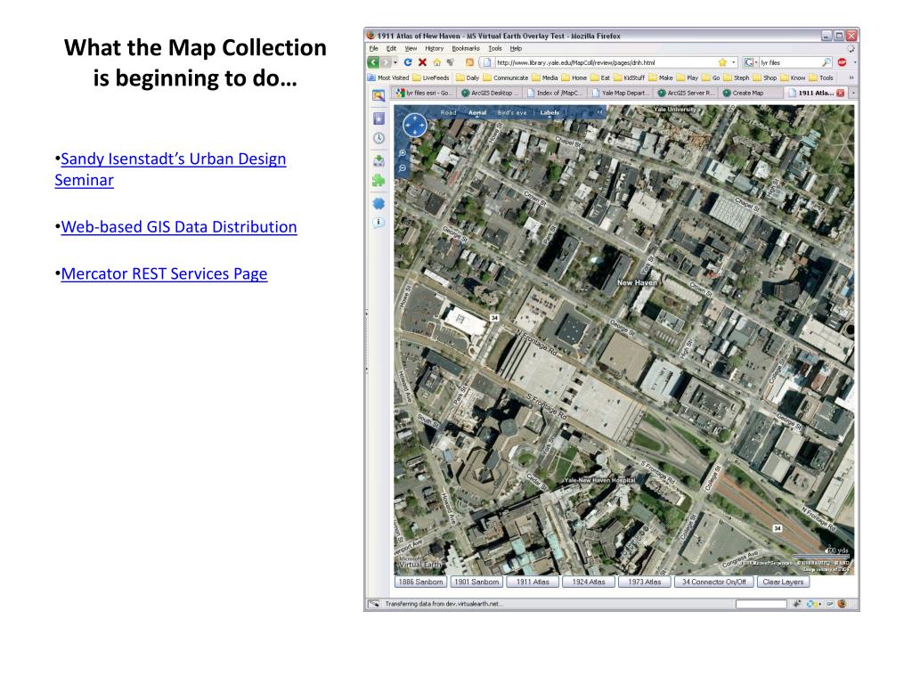Switch to the Create Map tab

click(748, 93)
